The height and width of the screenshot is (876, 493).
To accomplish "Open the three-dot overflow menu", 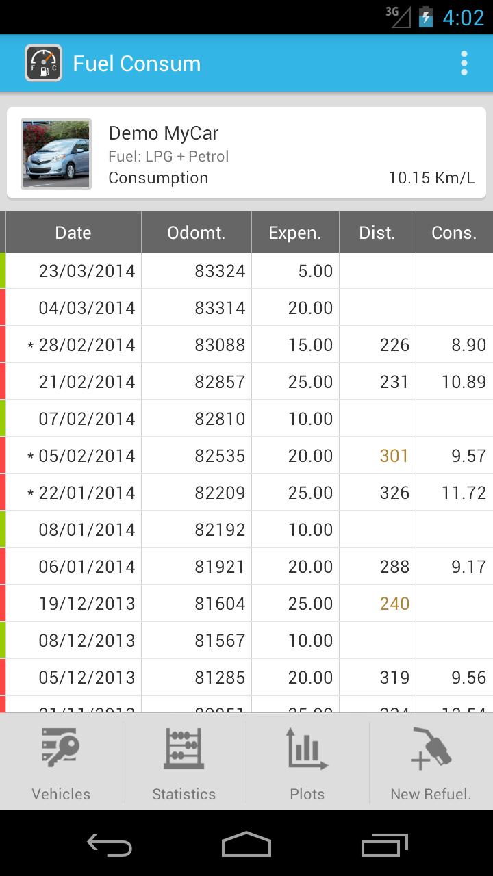I will point(464,64).
